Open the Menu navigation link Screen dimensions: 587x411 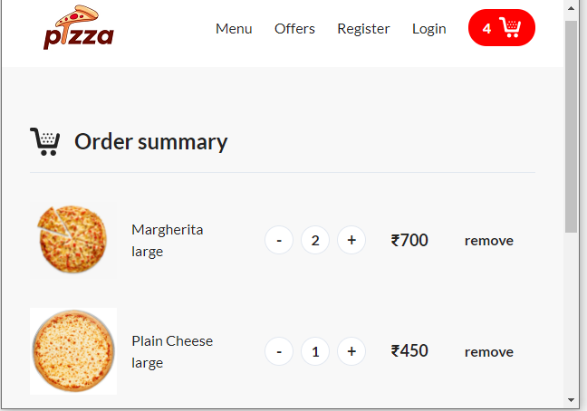[x=234, y=28]
